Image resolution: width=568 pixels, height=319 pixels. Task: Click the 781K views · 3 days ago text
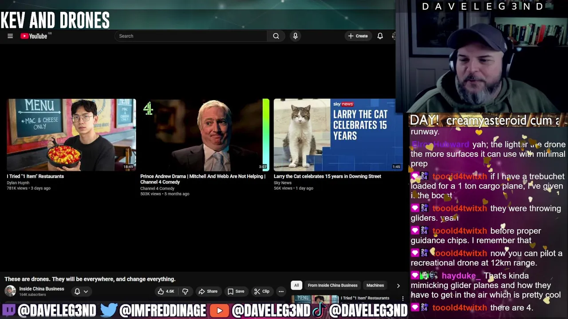(28, 188)
